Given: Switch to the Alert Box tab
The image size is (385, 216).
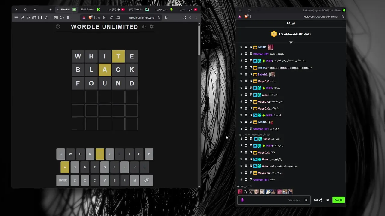Looking at the screenshot, I should point(138,10).
